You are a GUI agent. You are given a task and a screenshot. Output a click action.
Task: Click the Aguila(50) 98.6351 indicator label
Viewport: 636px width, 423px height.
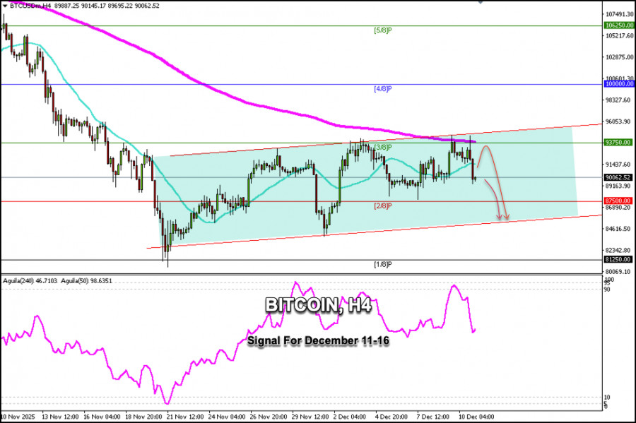[86, 281]
